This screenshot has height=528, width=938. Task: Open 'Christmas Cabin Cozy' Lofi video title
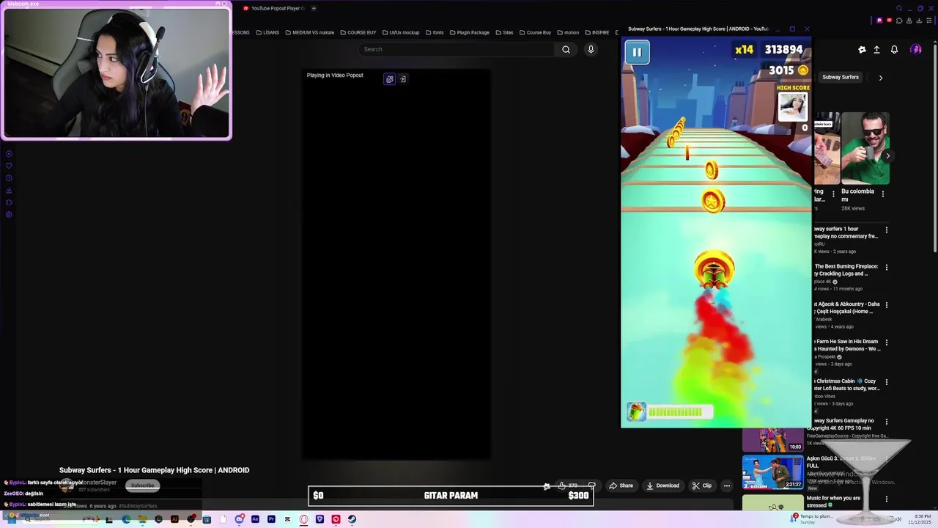[846, 384]
